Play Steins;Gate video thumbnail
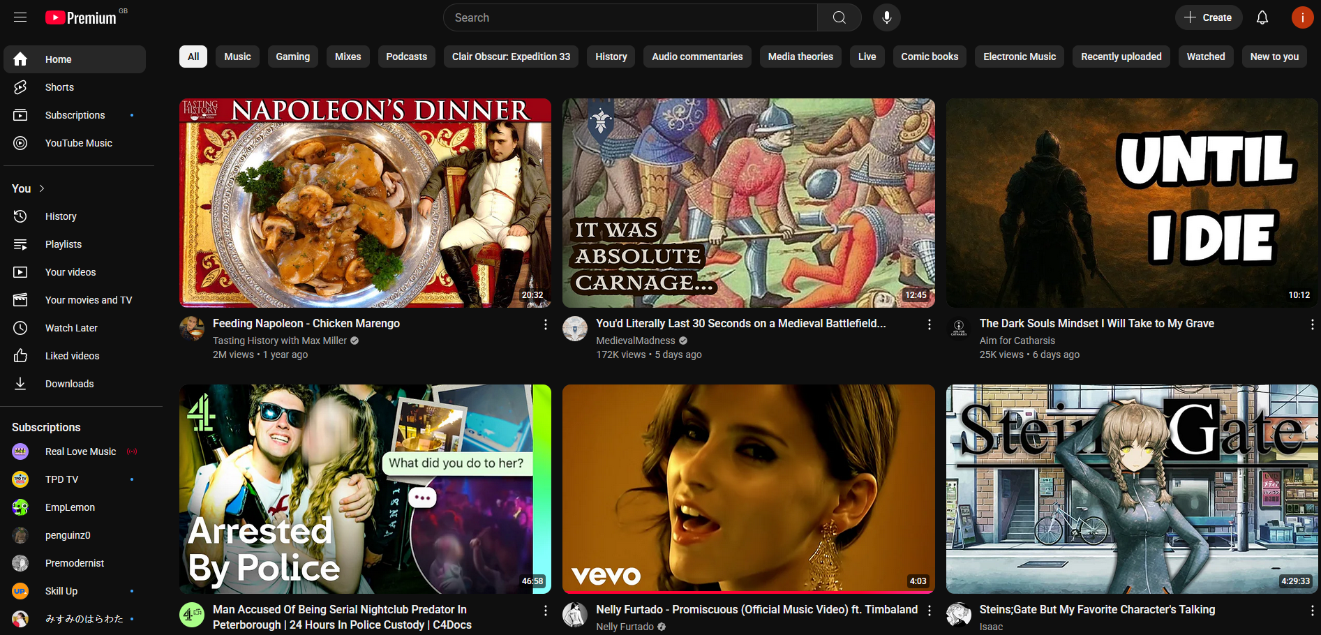 pyautogui.click(x=1132, y=489)
